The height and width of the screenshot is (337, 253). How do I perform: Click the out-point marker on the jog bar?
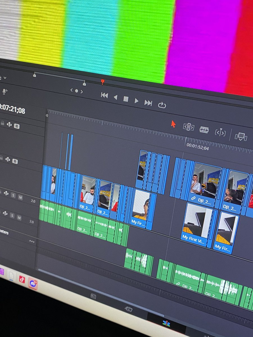[84, 83]
